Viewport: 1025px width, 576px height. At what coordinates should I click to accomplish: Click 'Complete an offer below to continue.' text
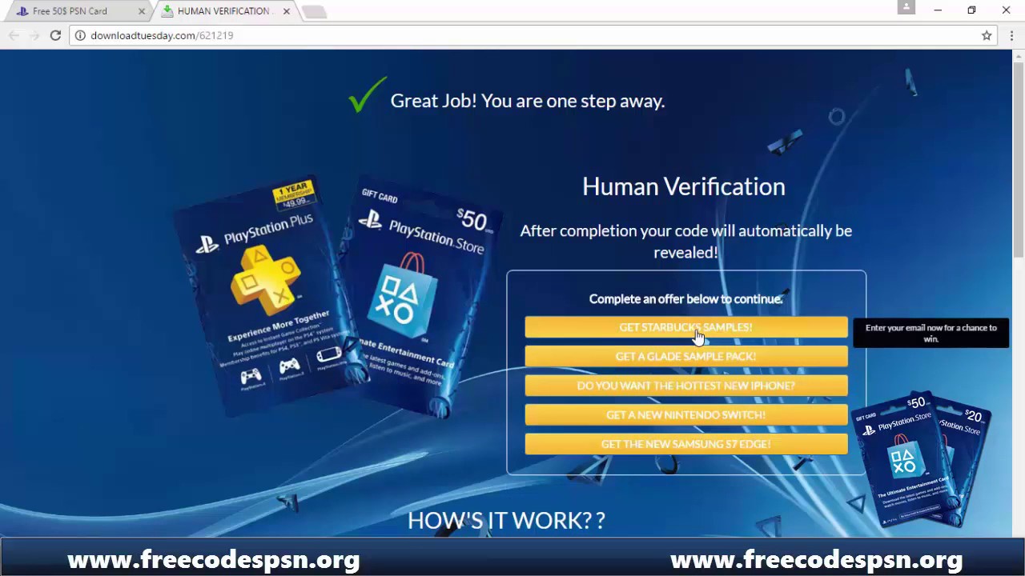[686, 298]
